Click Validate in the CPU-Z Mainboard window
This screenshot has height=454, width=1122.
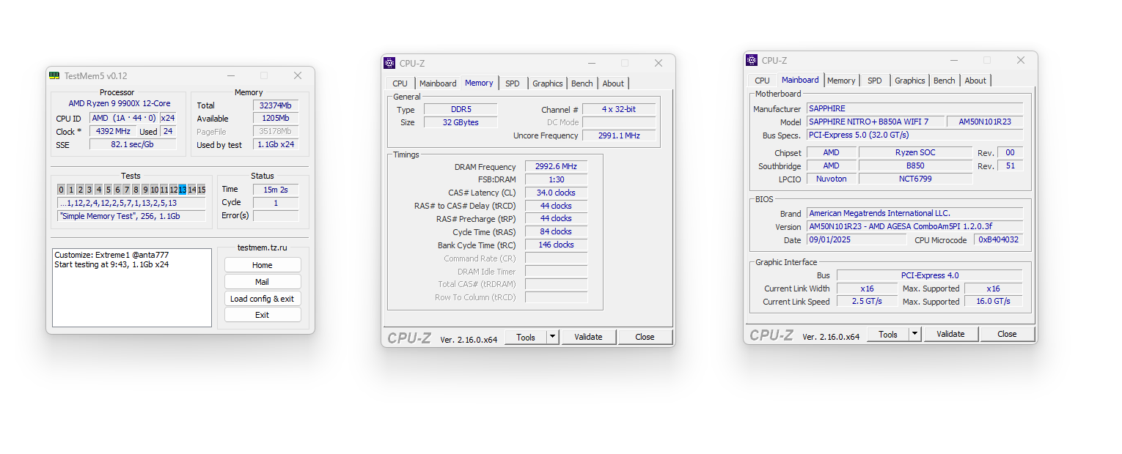tap(950, 334)
